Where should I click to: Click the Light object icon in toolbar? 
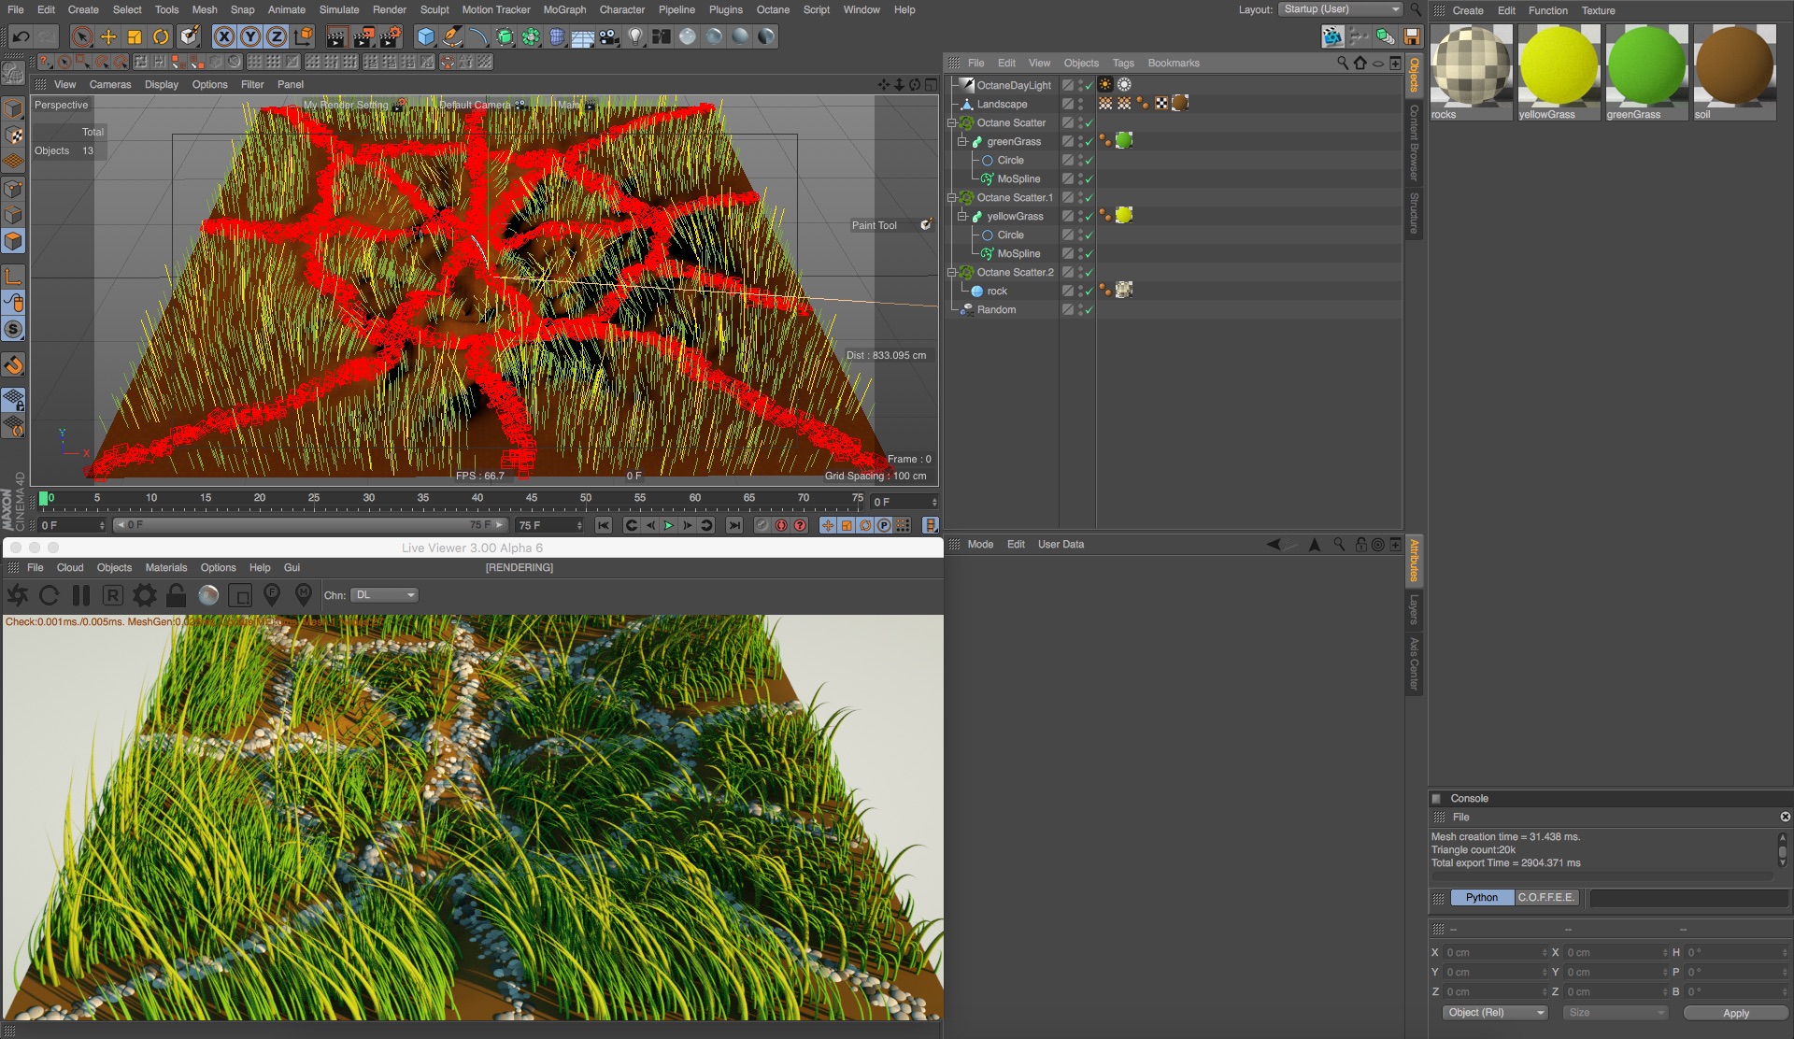coord(635,36)
